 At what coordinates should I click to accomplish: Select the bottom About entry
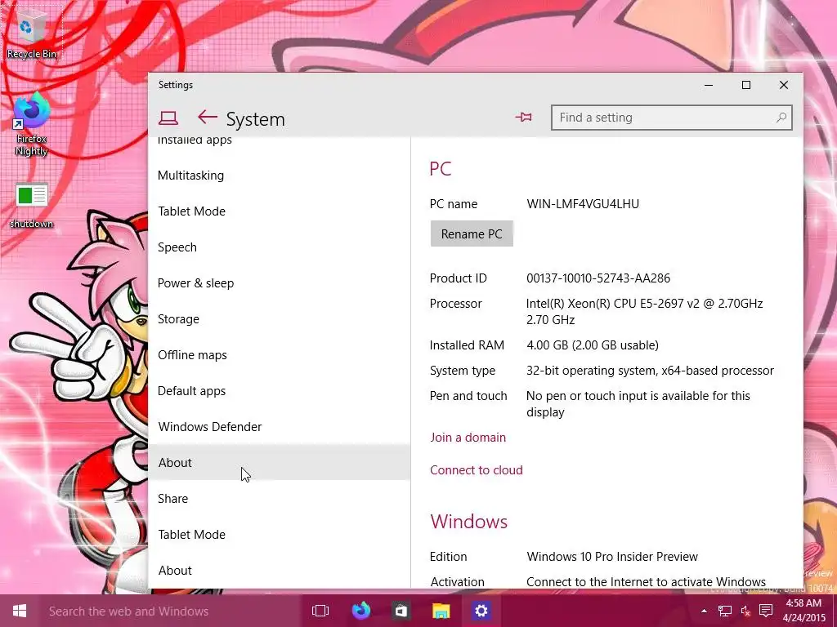(x=280, y=571)
